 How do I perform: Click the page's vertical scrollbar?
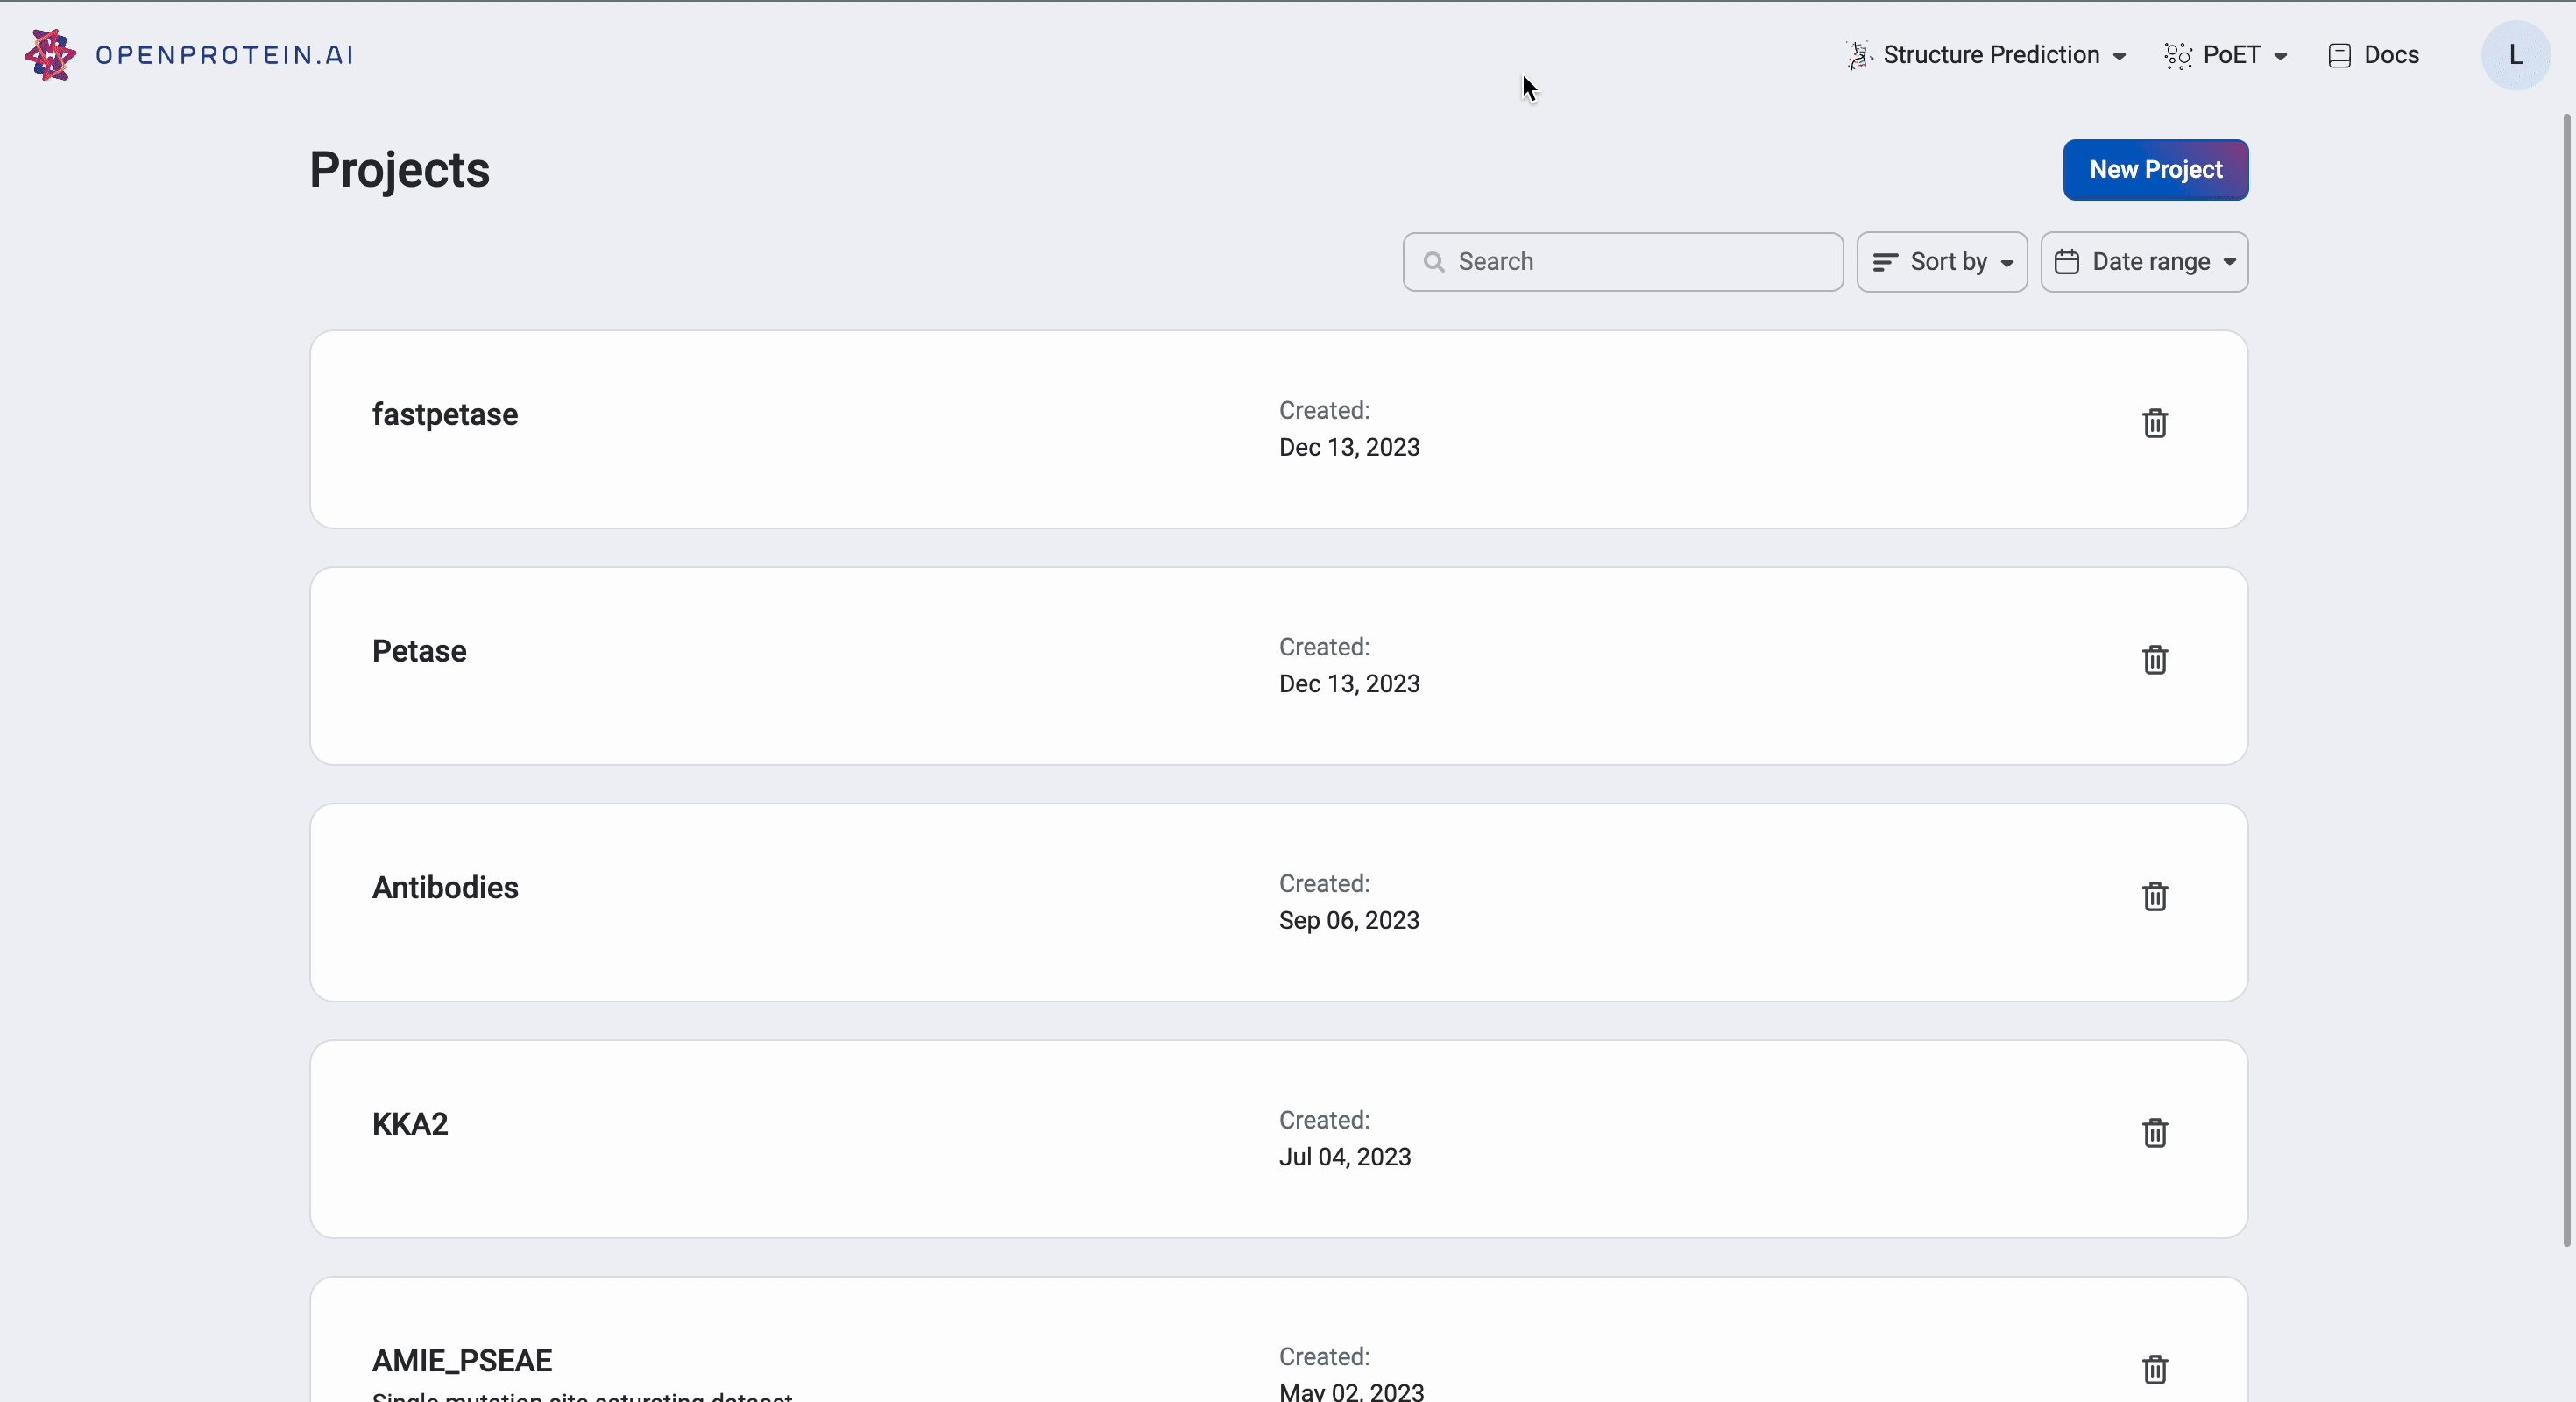tap(2566, 680)
